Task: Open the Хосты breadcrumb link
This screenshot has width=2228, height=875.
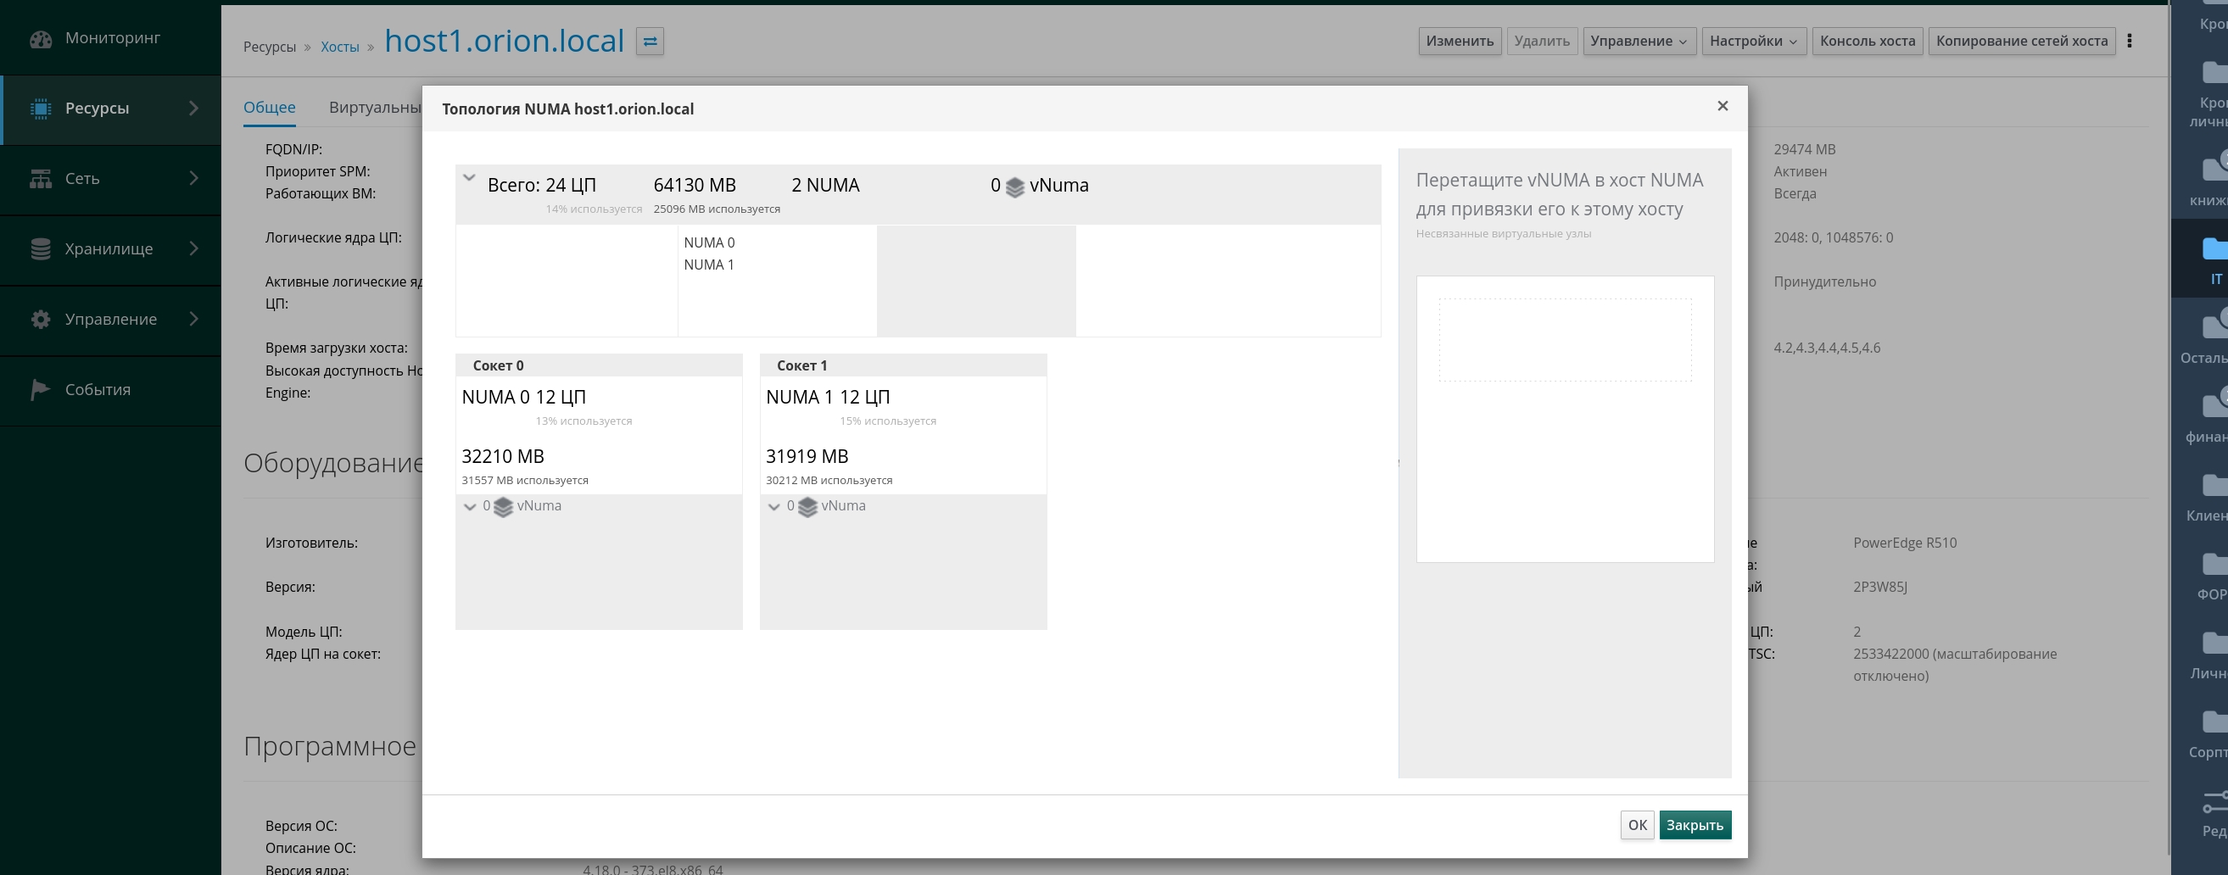Action: pos(340,47)
